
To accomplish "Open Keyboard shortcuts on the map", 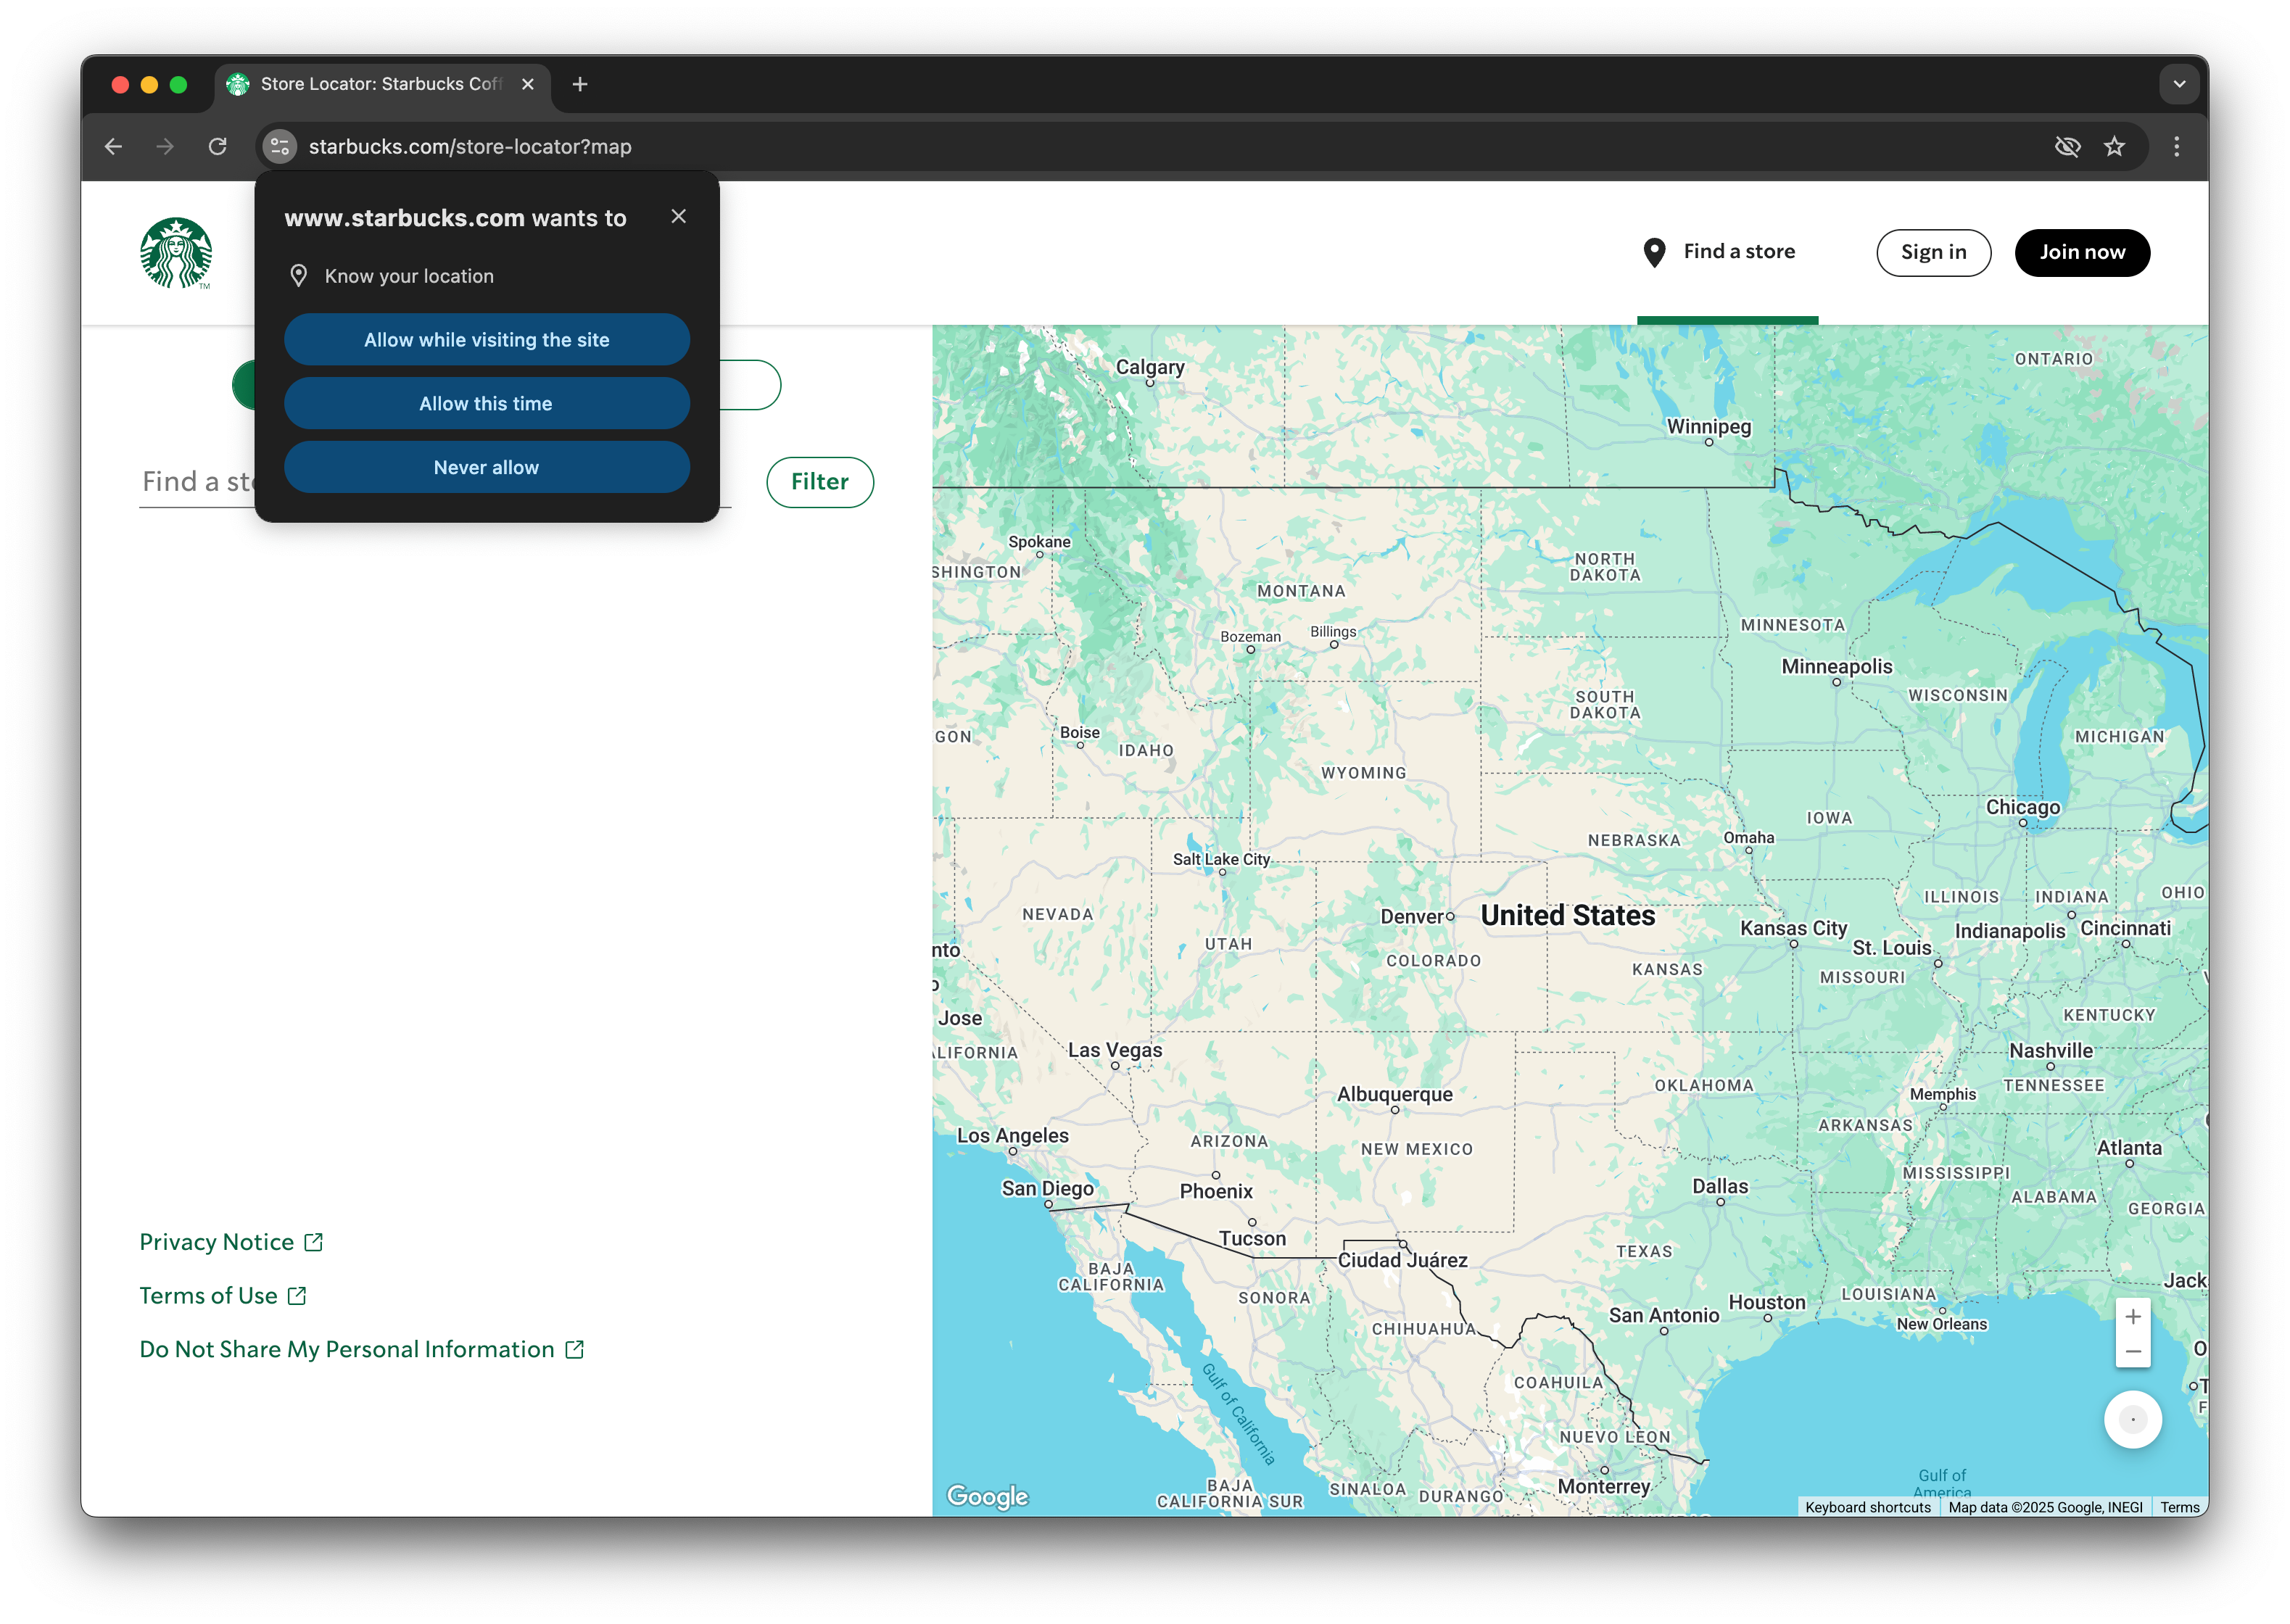I will (x=1868, y=1507).
